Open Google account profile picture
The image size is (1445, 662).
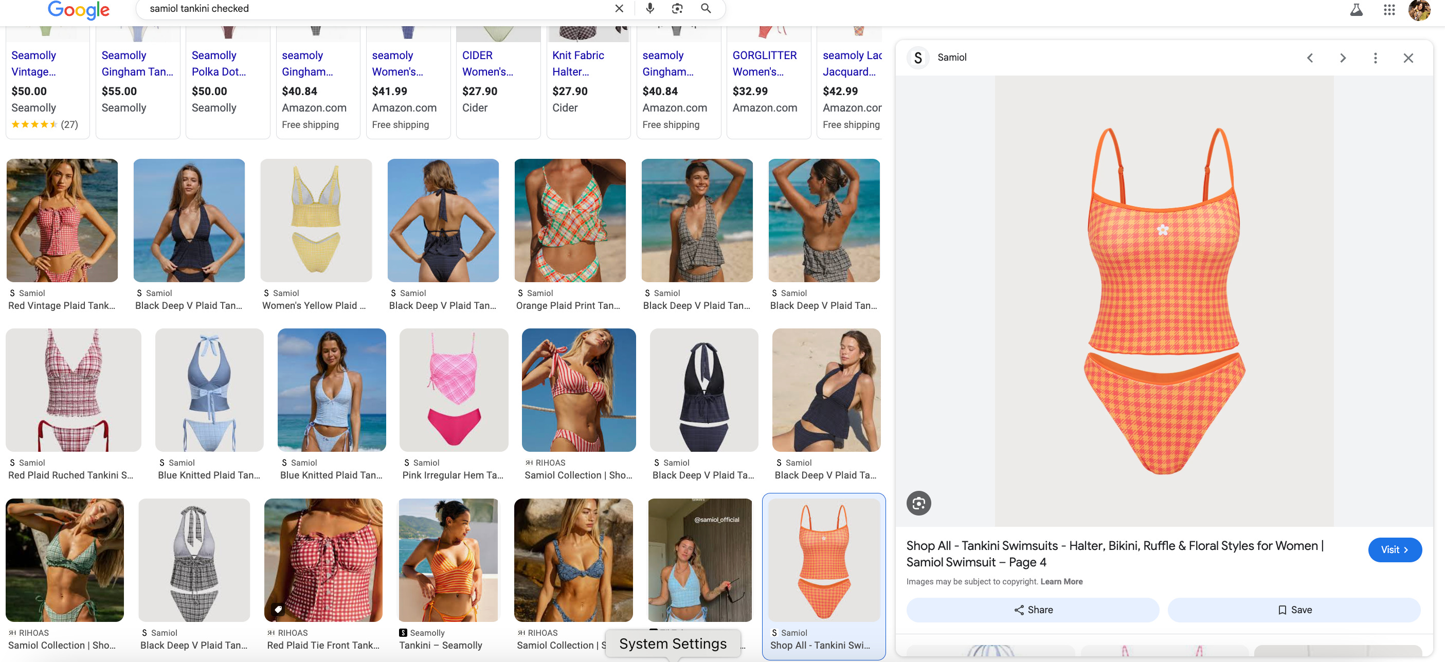tap(1419, 10)
